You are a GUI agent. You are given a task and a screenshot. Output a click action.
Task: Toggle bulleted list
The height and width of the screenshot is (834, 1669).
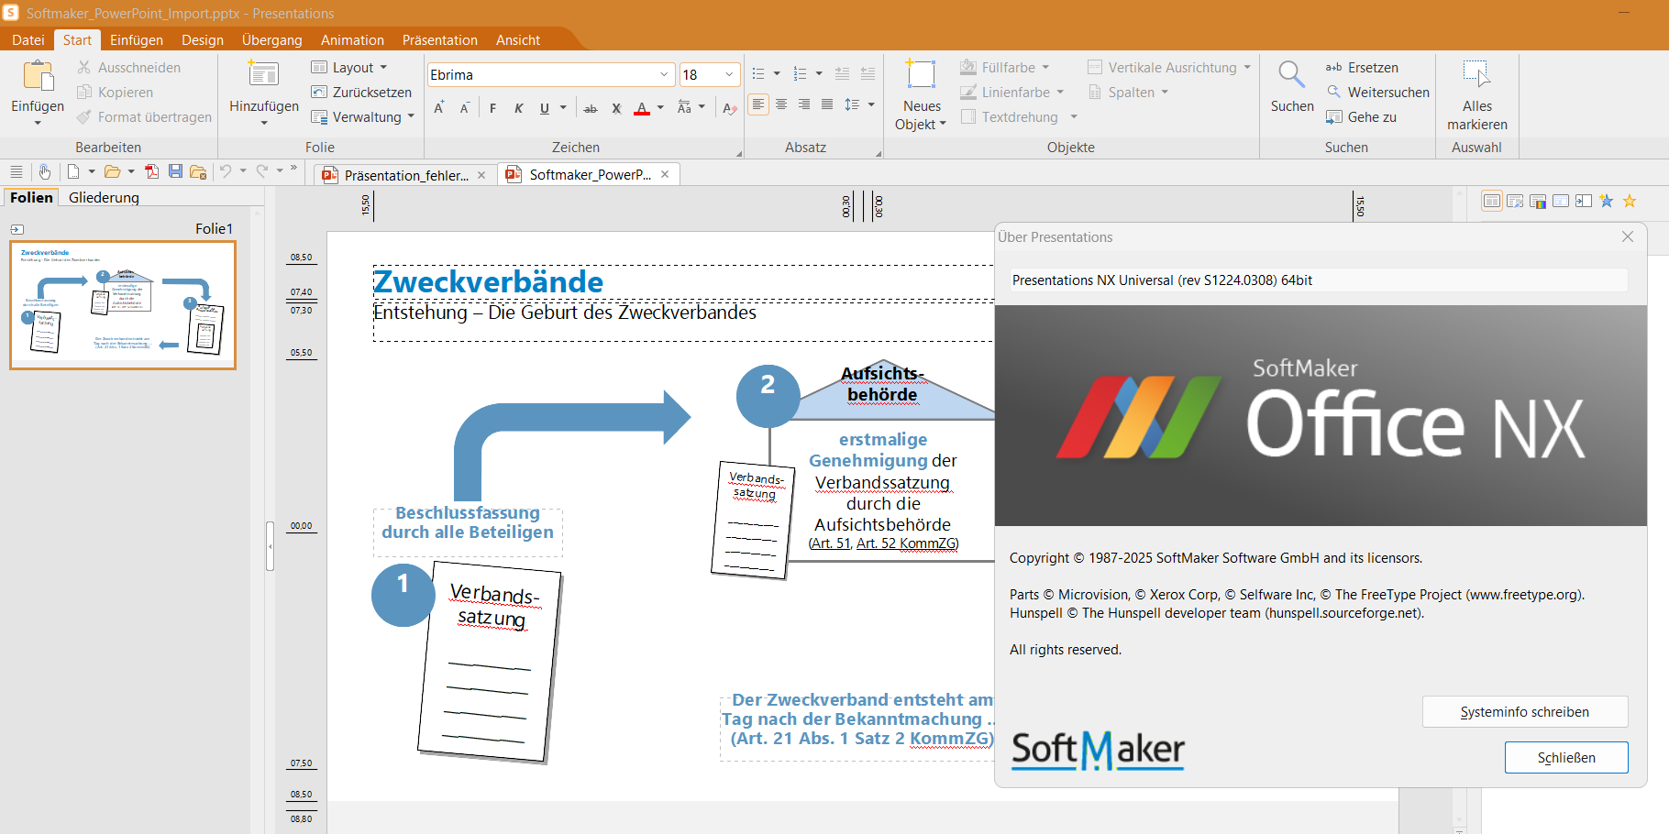click(758, 74)
